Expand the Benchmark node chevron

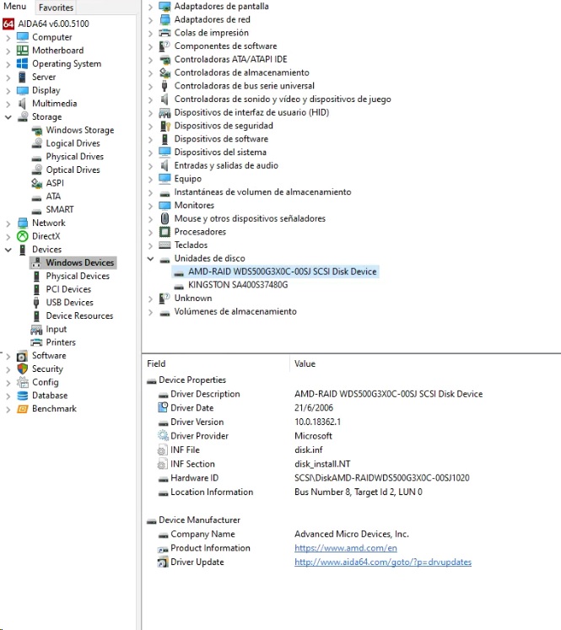tap(8, 409)
